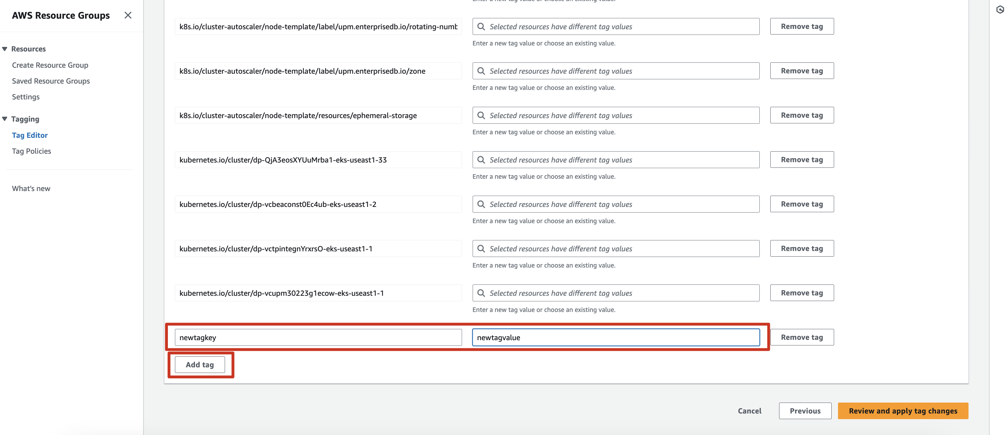Screen dimensions: 1008x435
Task: Select tag value field for dp-vcbeaconst0Ec4ub cluster
Action: point(616,204)
